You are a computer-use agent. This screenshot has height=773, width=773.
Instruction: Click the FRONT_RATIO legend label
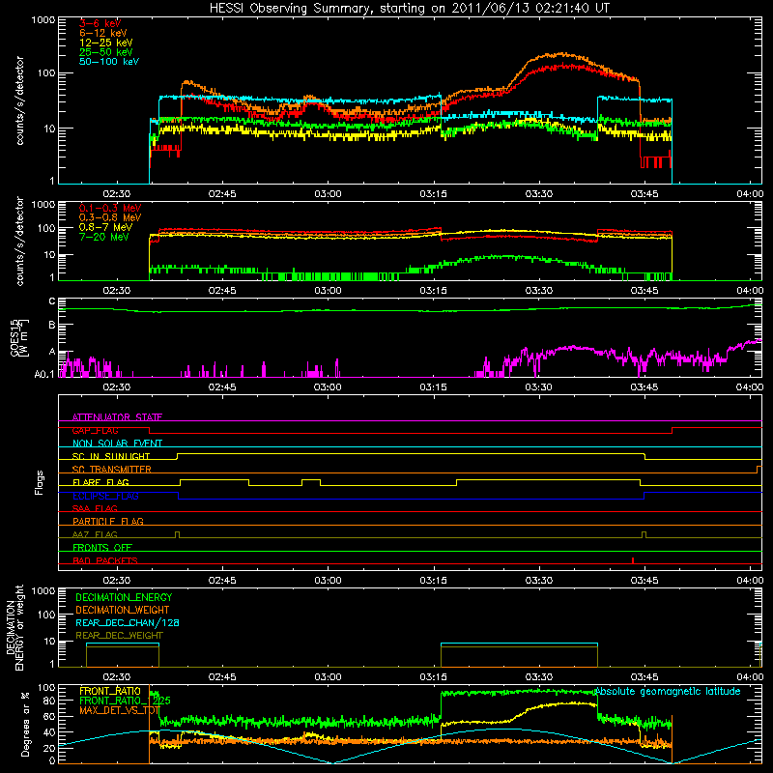point(110,691)
